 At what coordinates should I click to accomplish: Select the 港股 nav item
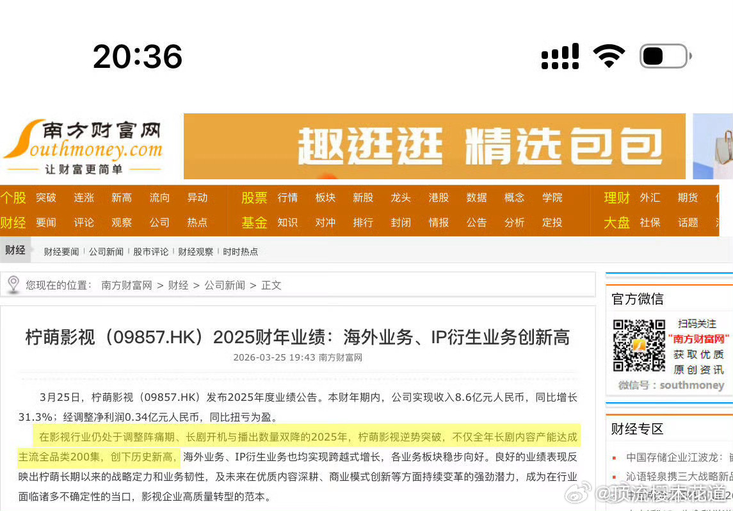coord(438,197)
